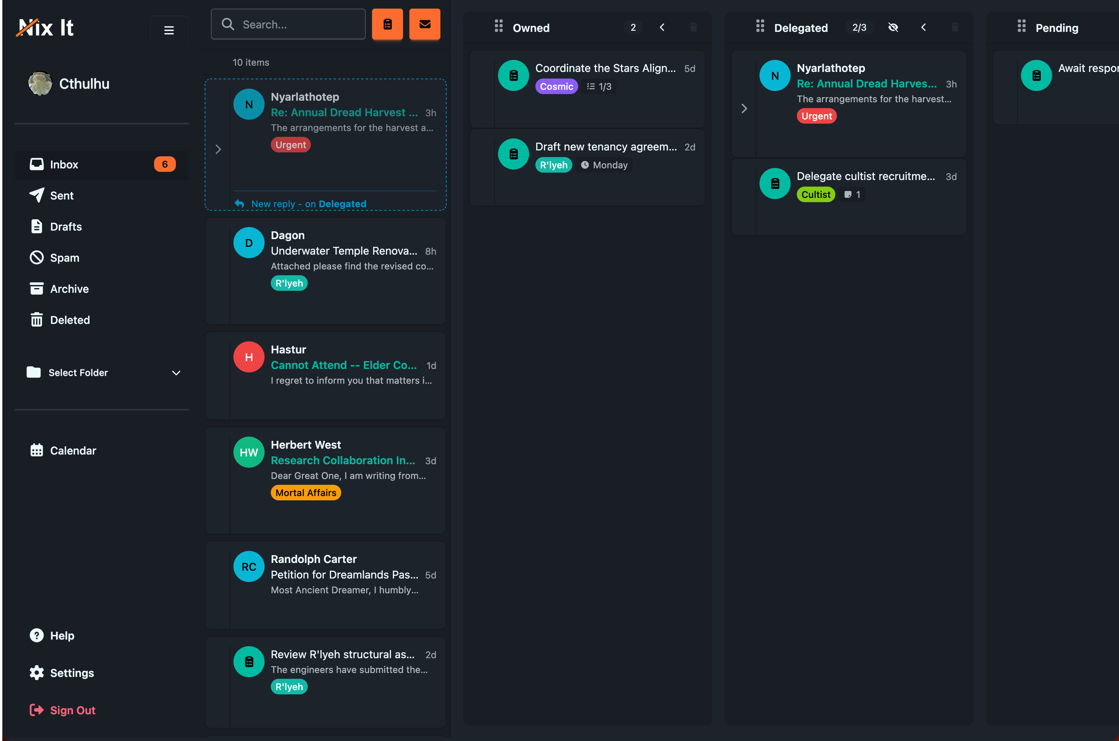Click the purple Cosmic label tag
1119x741 pixels.
tap(556, 86)
